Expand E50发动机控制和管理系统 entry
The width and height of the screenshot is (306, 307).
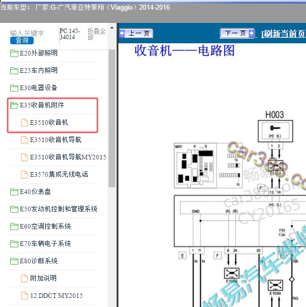(59, 209)
